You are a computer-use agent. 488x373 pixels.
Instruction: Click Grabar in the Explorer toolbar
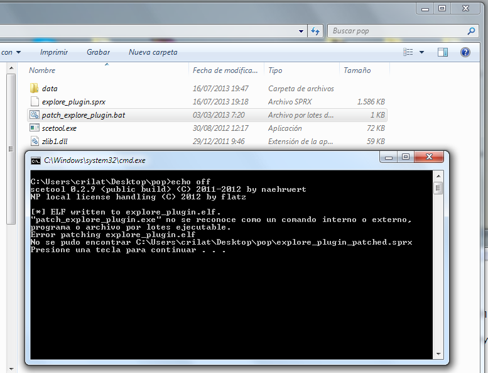tap(98, 52)
